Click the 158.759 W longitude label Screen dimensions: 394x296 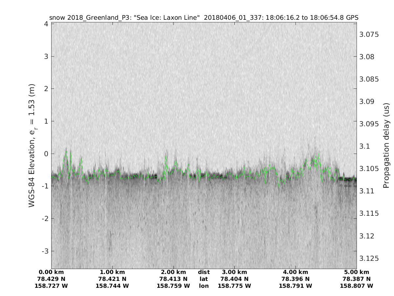click(x=173, y=286)
